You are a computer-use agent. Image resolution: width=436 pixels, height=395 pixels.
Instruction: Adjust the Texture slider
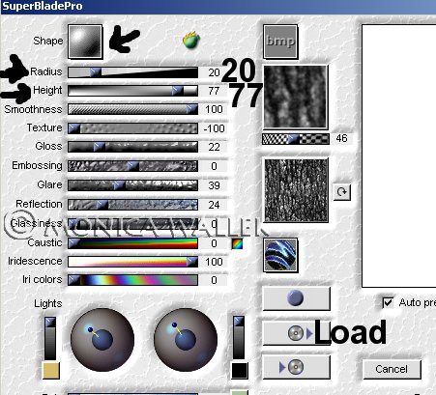click(132, 128)
